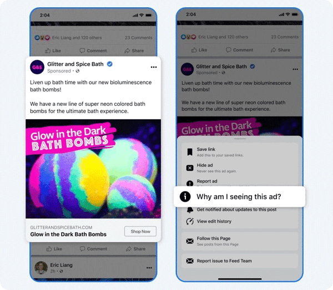Open three-dot menu on highlighted Glitter and Spice ad
333x290 pixels.
pos(154,67)
